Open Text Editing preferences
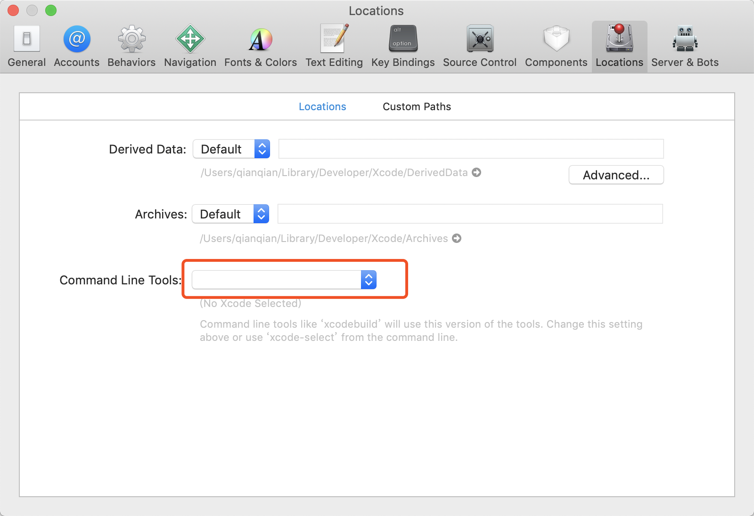The height and width of the screenshot is (516, 754). 334,46
